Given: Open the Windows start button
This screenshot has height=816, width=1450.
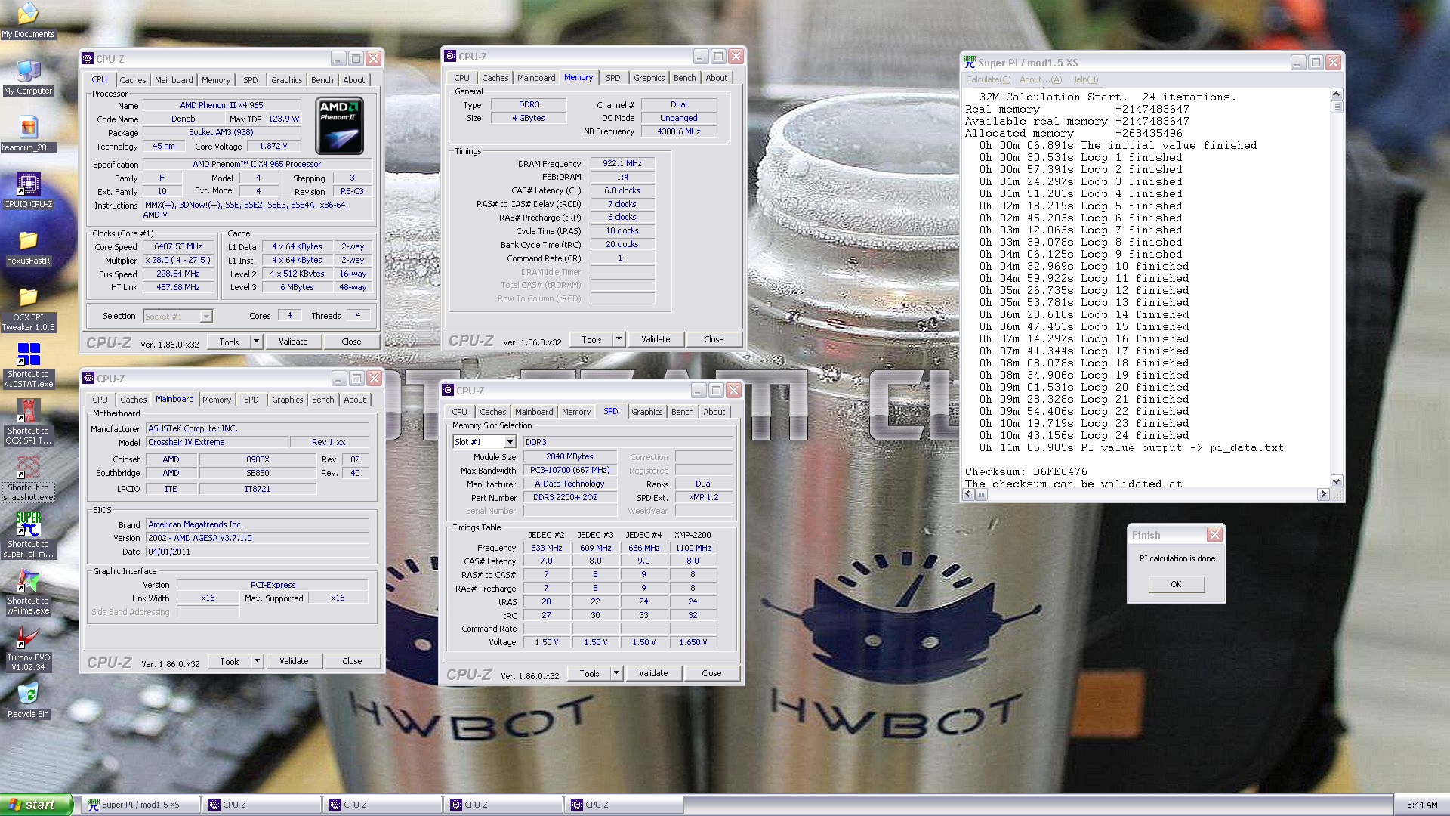Looking at the screenshot, I should 35,805.
